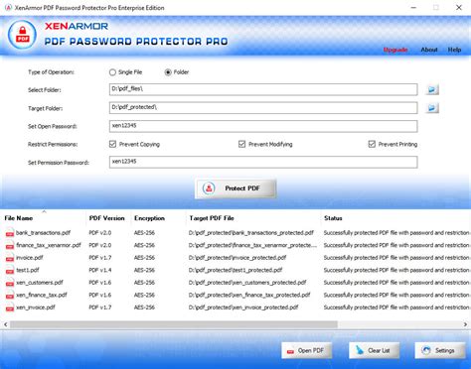Click the Protect PDF button
The image size is (471, 369).
coord(235,188)
